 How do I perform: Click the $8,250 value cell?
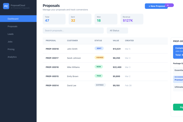coord(116,58)
